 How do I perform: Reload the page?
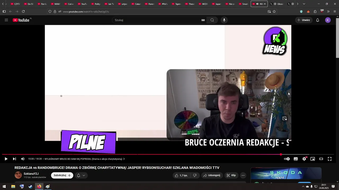click(23, 12)
